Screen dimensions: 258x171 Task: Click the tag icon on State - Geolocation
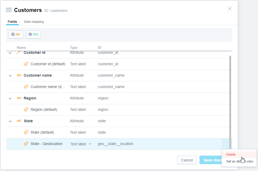click(26, 144)
